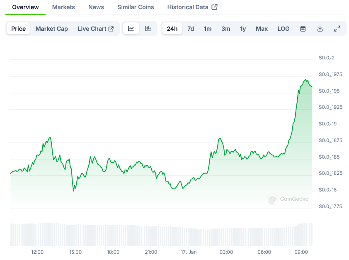Screen dimensions: 349x260
Task: Click the price peak near 09:00
Action: point(306,80)
